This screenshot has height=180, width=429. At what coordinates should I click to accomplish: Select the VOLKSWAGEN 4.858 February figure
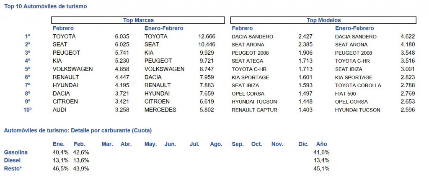tap(121, 69)
